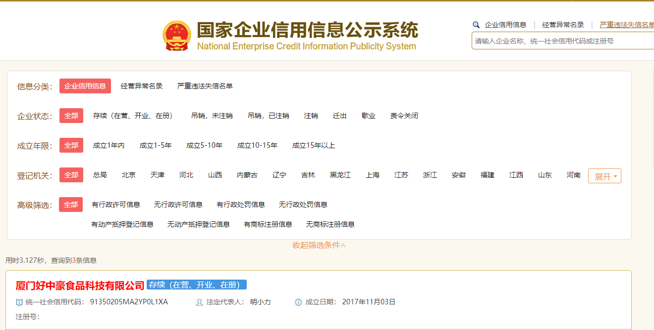Filter by 成立10-15年
The width and height of the screenshot is (654, 330).
click(x=258, y=145)
